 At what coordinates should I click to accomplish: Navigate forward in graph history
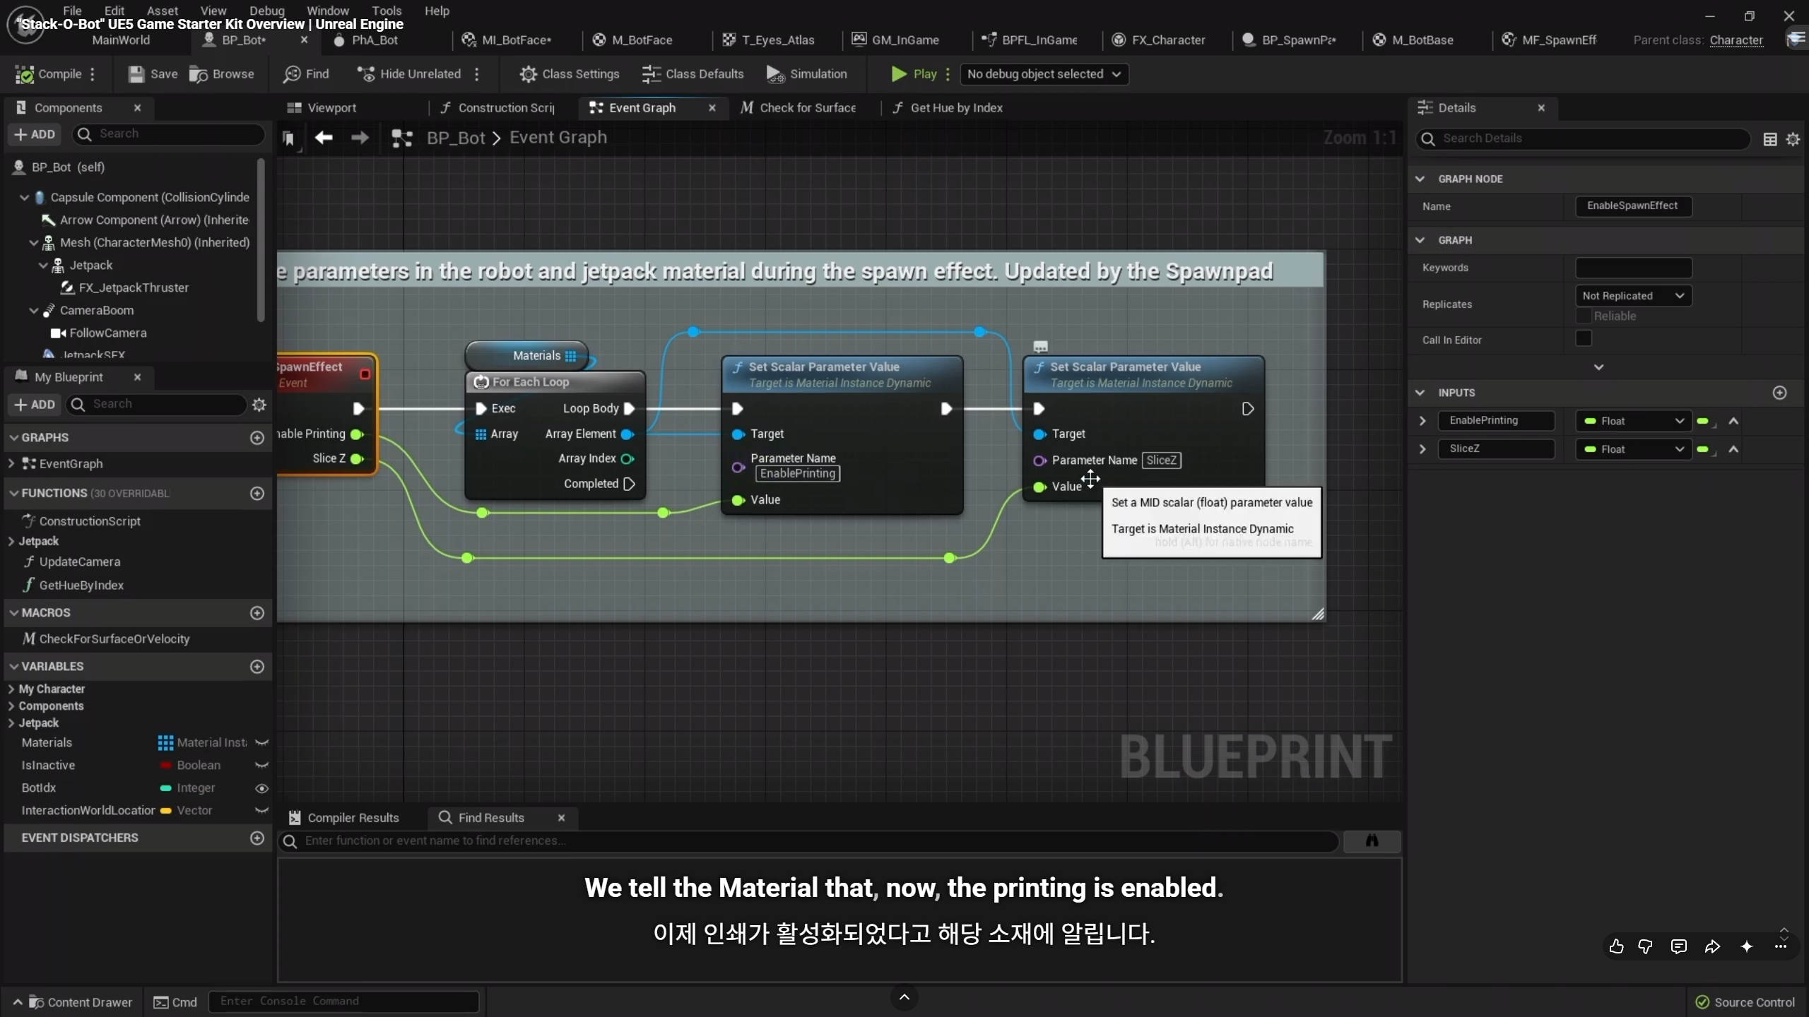(x=360, y=138)
